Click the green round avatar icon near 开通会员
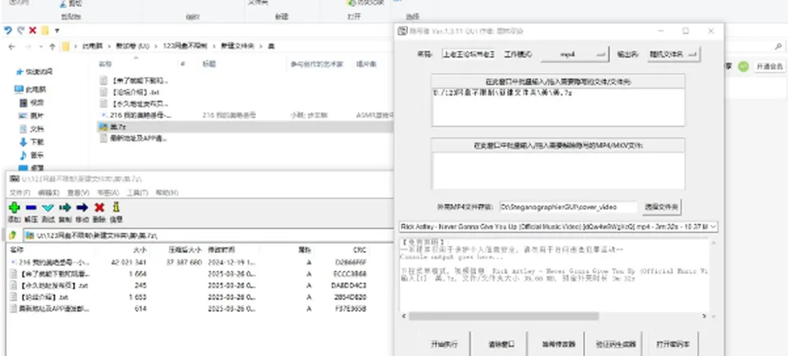The image size is (788, 356). (743, 66)
